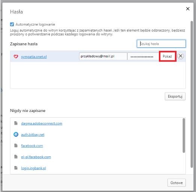
Task: Click the page icon beside login.ingbank.pl
Action: coord(16,168)
